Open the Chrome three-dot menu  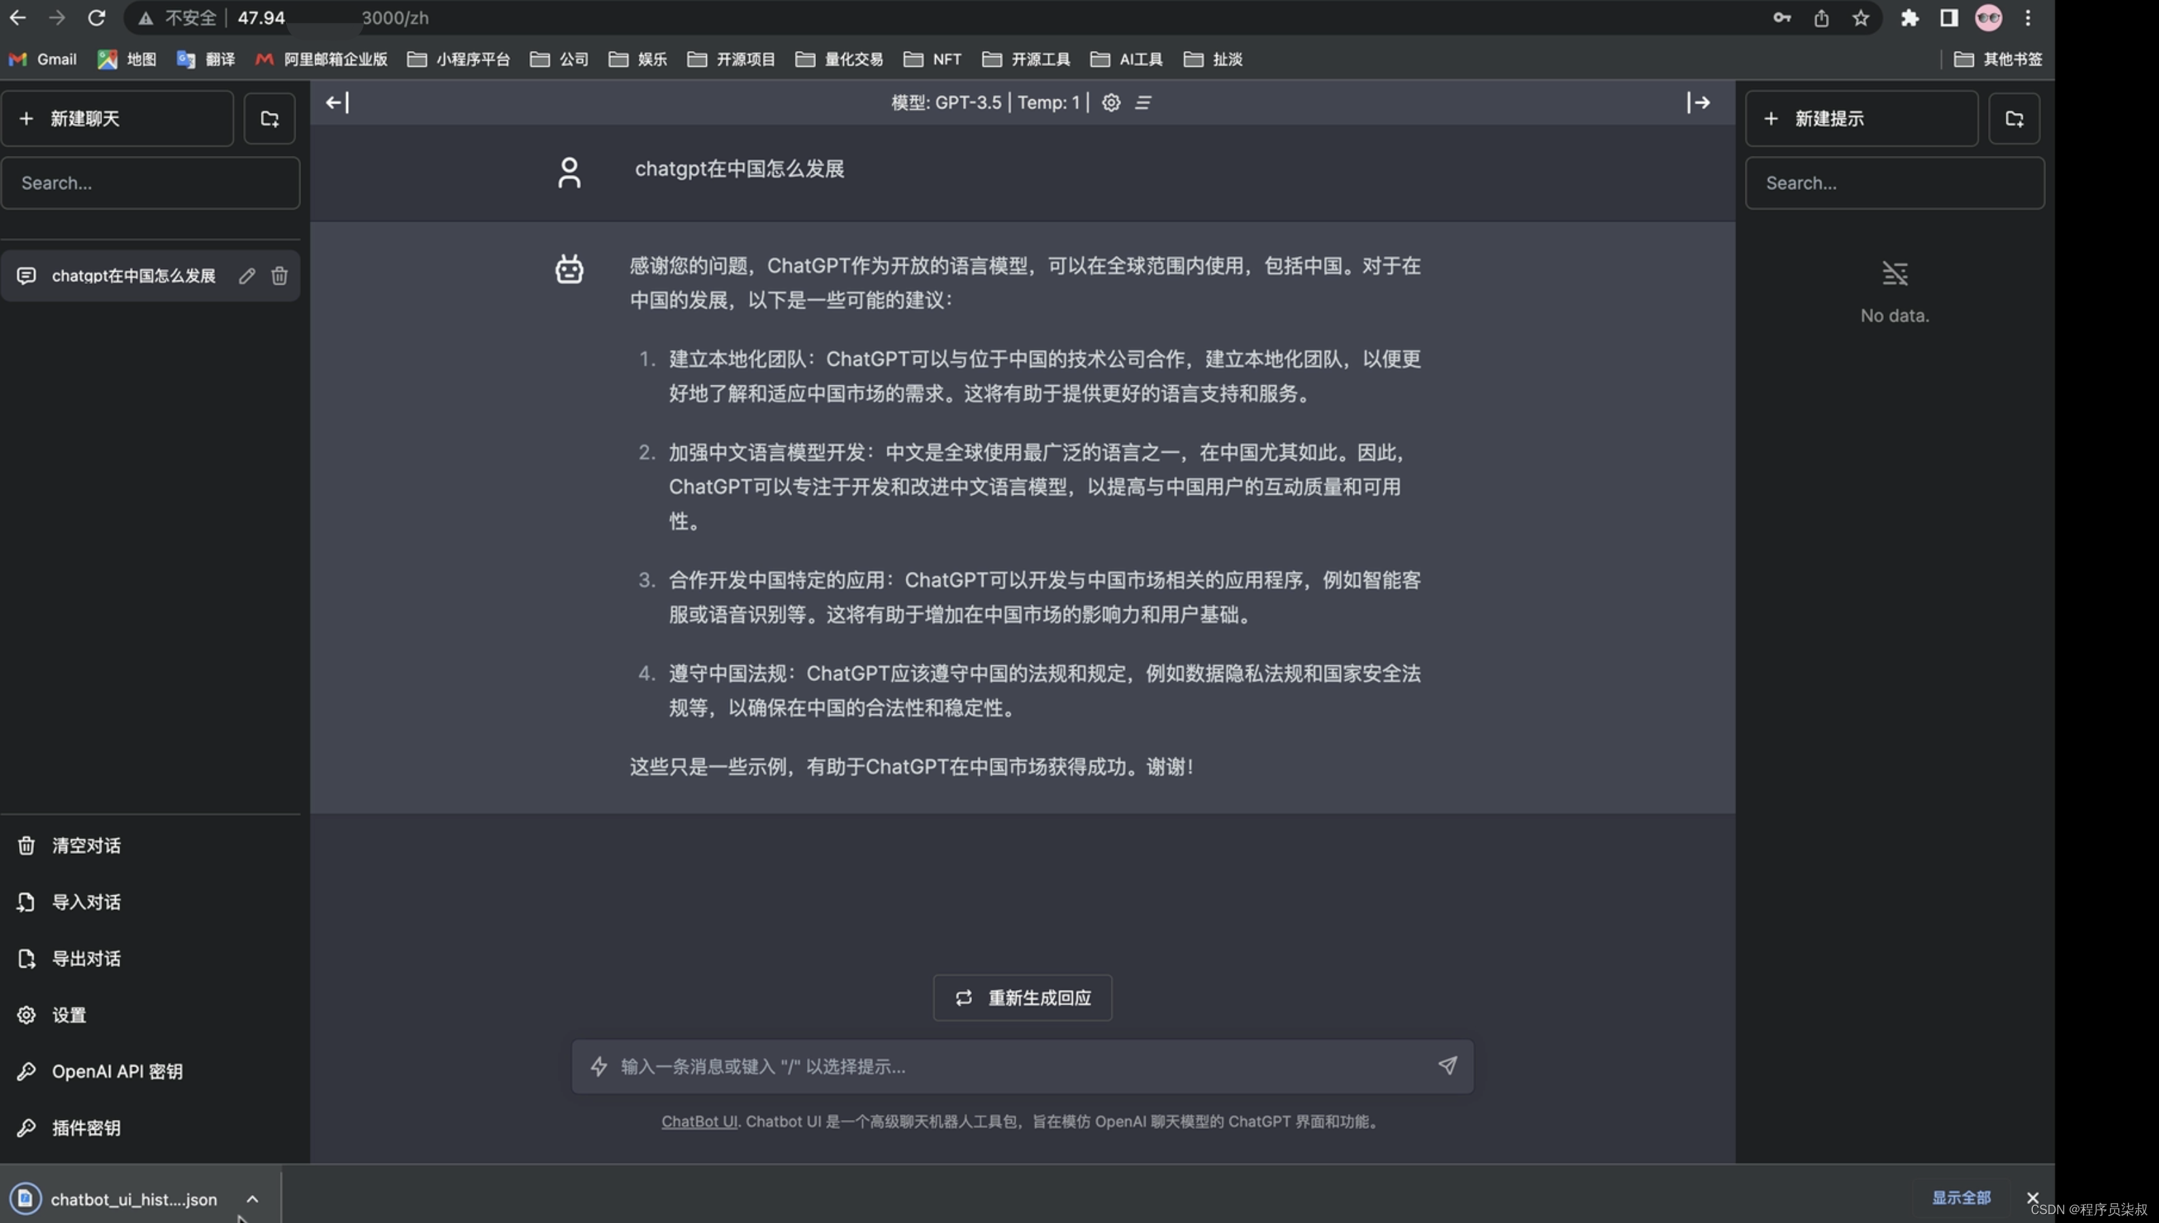(2028, 18)
